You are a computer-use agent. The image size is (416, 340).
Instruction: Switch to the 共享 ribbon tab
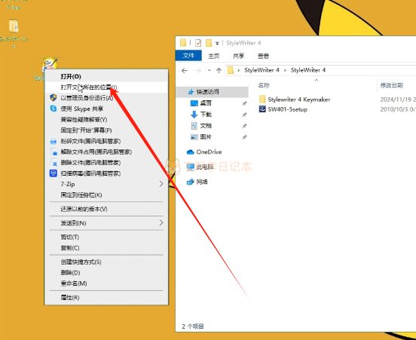238,56
